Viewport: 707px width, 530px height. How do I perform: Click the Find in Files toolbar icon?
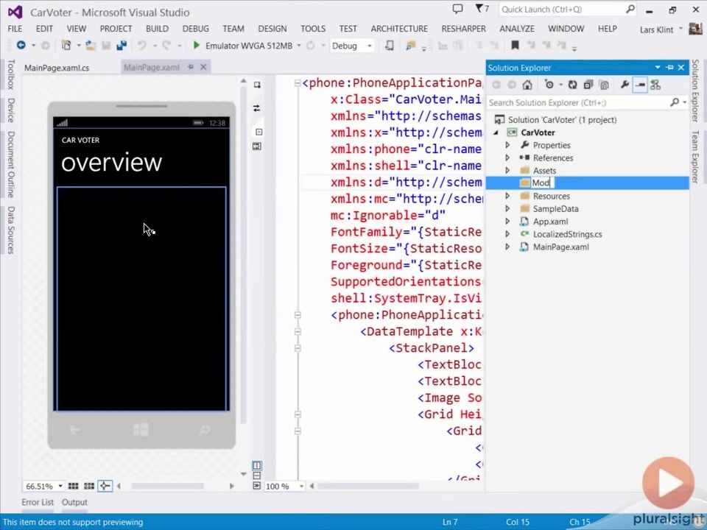coord(410,45)
